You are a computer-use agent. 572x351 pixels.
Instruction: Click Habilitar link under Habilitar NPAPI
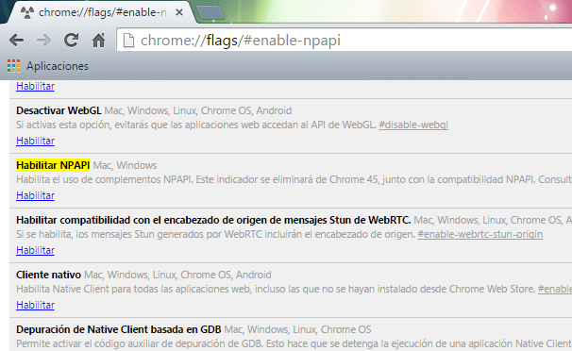[35, 195]
